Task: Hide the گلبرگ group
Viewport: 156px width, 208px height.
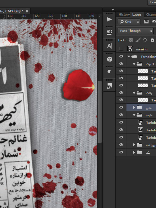Action: point(121,64)
